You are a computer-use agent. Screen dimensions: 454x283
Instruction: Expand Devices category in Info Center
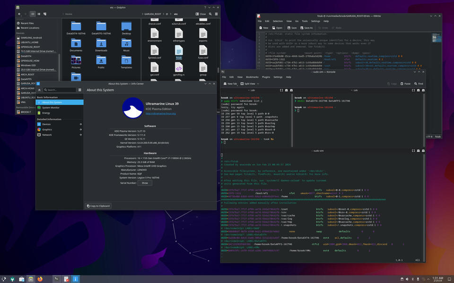pos(60,124)
